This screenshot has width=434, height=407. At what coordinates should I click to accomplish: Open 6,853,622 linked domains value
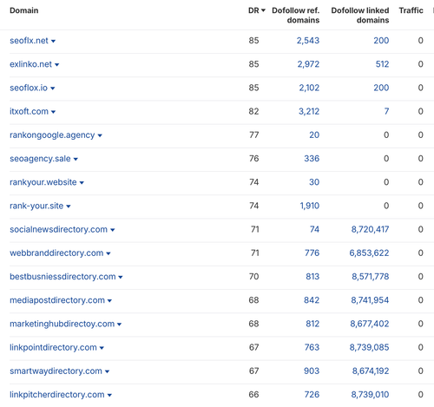[x=369, y=253]
